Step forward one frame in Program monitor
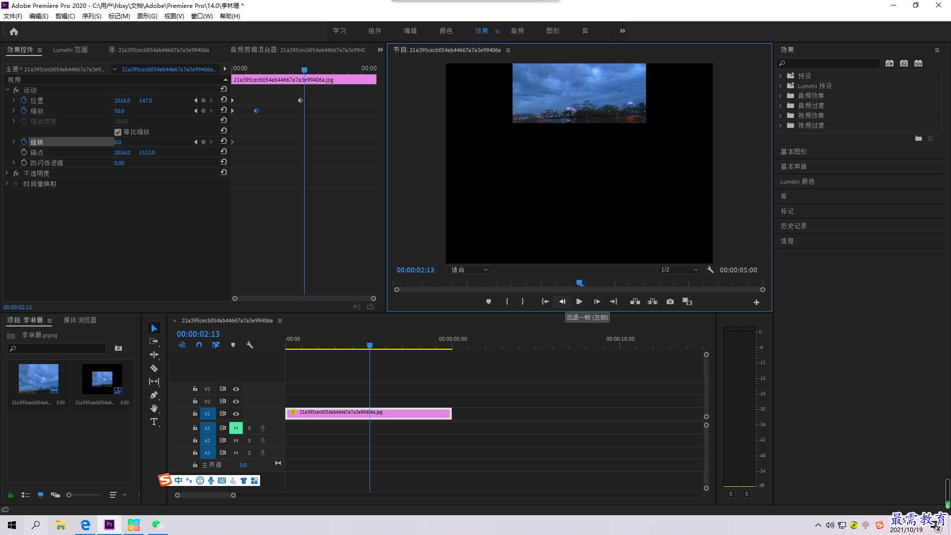 tap(597, 302)
